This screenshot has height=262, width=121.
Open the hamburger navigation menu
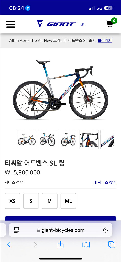[11, 24]
